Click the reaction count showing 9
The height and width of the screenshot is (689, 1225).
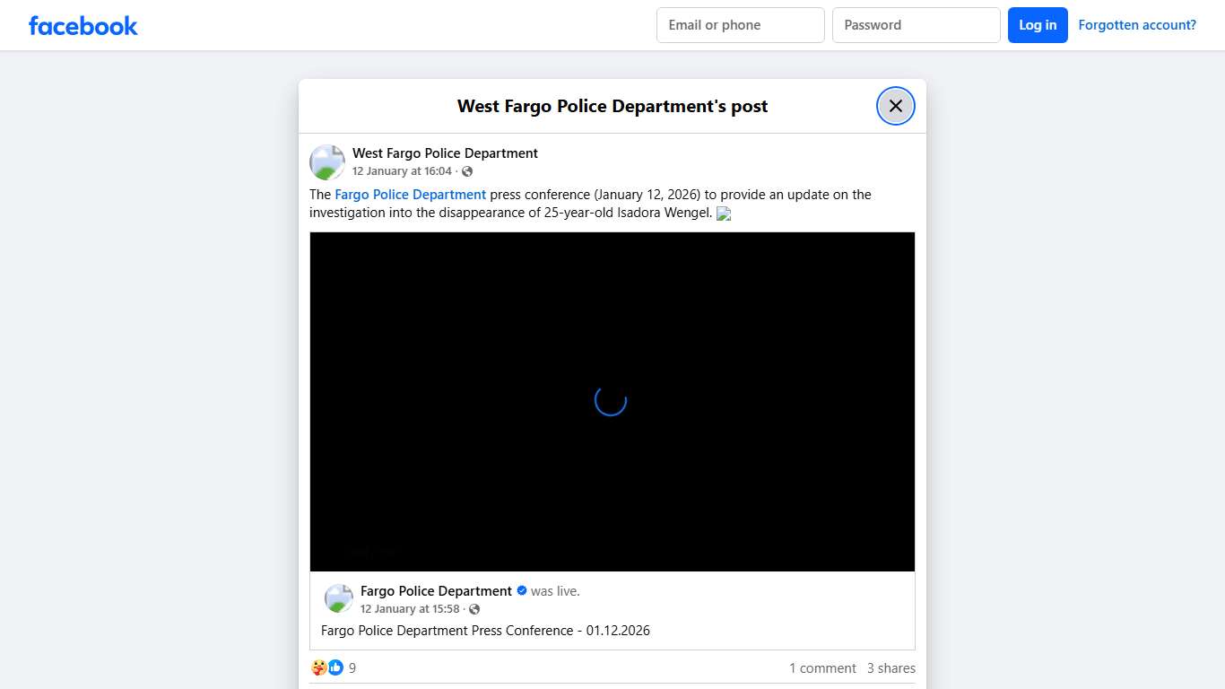click(352, 667)
